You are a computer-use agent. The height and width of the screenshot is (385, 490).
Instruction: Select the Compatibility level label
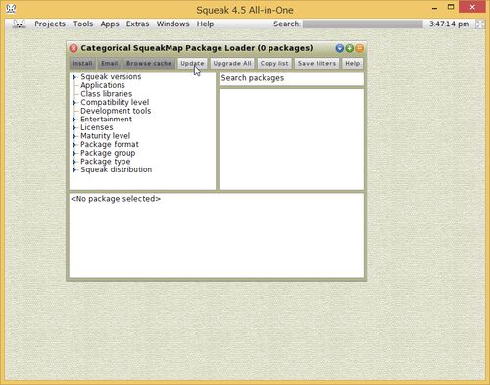coord(115,103)
